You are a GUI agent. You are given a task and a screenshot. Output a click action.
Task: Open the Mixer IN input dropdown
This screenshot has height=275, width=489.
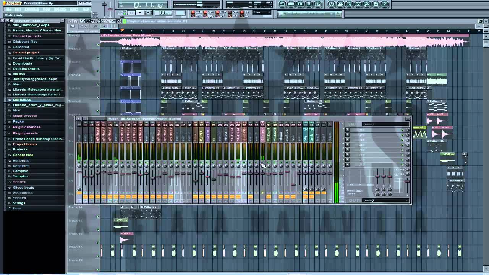385,125
